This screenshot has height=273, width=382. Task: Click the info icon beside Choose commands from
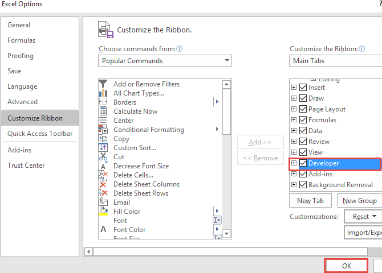tap(179, 48)
